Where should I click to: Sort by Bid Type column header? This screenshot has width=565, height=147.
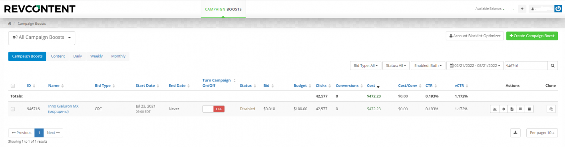tap(105, 85)
